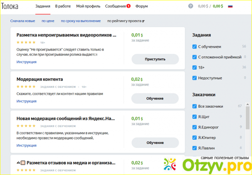This screenshot has height=175, width=252.
Task: Open the help question mark icon
Action: tap(190, 6)
